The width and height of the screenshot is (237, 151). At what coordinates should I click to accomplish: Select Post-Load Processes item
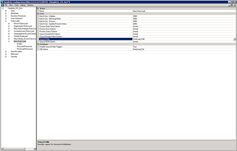[25, 49]
